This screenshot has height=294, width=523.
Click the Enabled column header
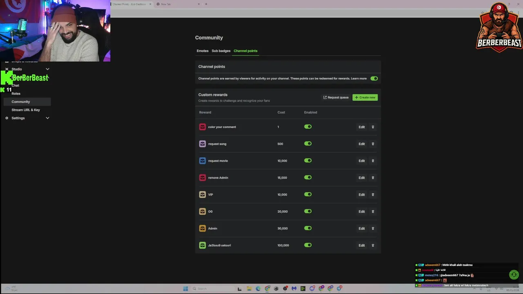tap(311, 112)
